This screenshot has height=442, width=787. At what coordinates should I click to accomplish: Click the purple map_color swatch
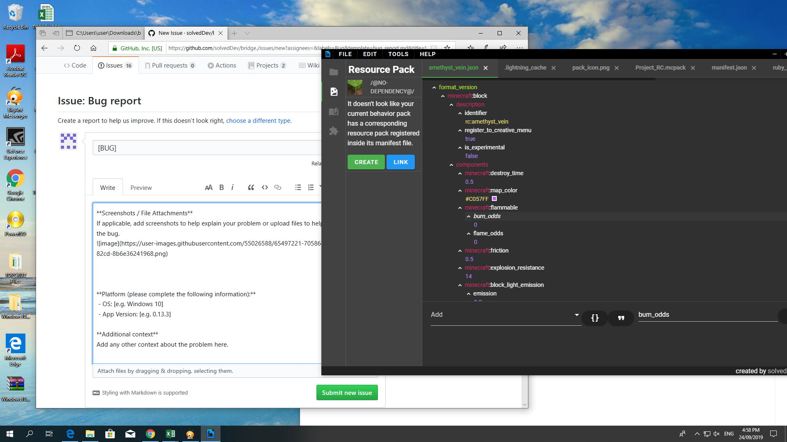point(494,198)
